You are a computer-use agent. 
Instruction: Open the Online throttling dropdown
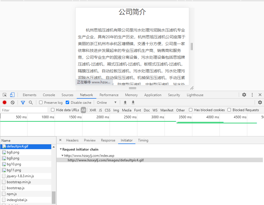(107, 103)
